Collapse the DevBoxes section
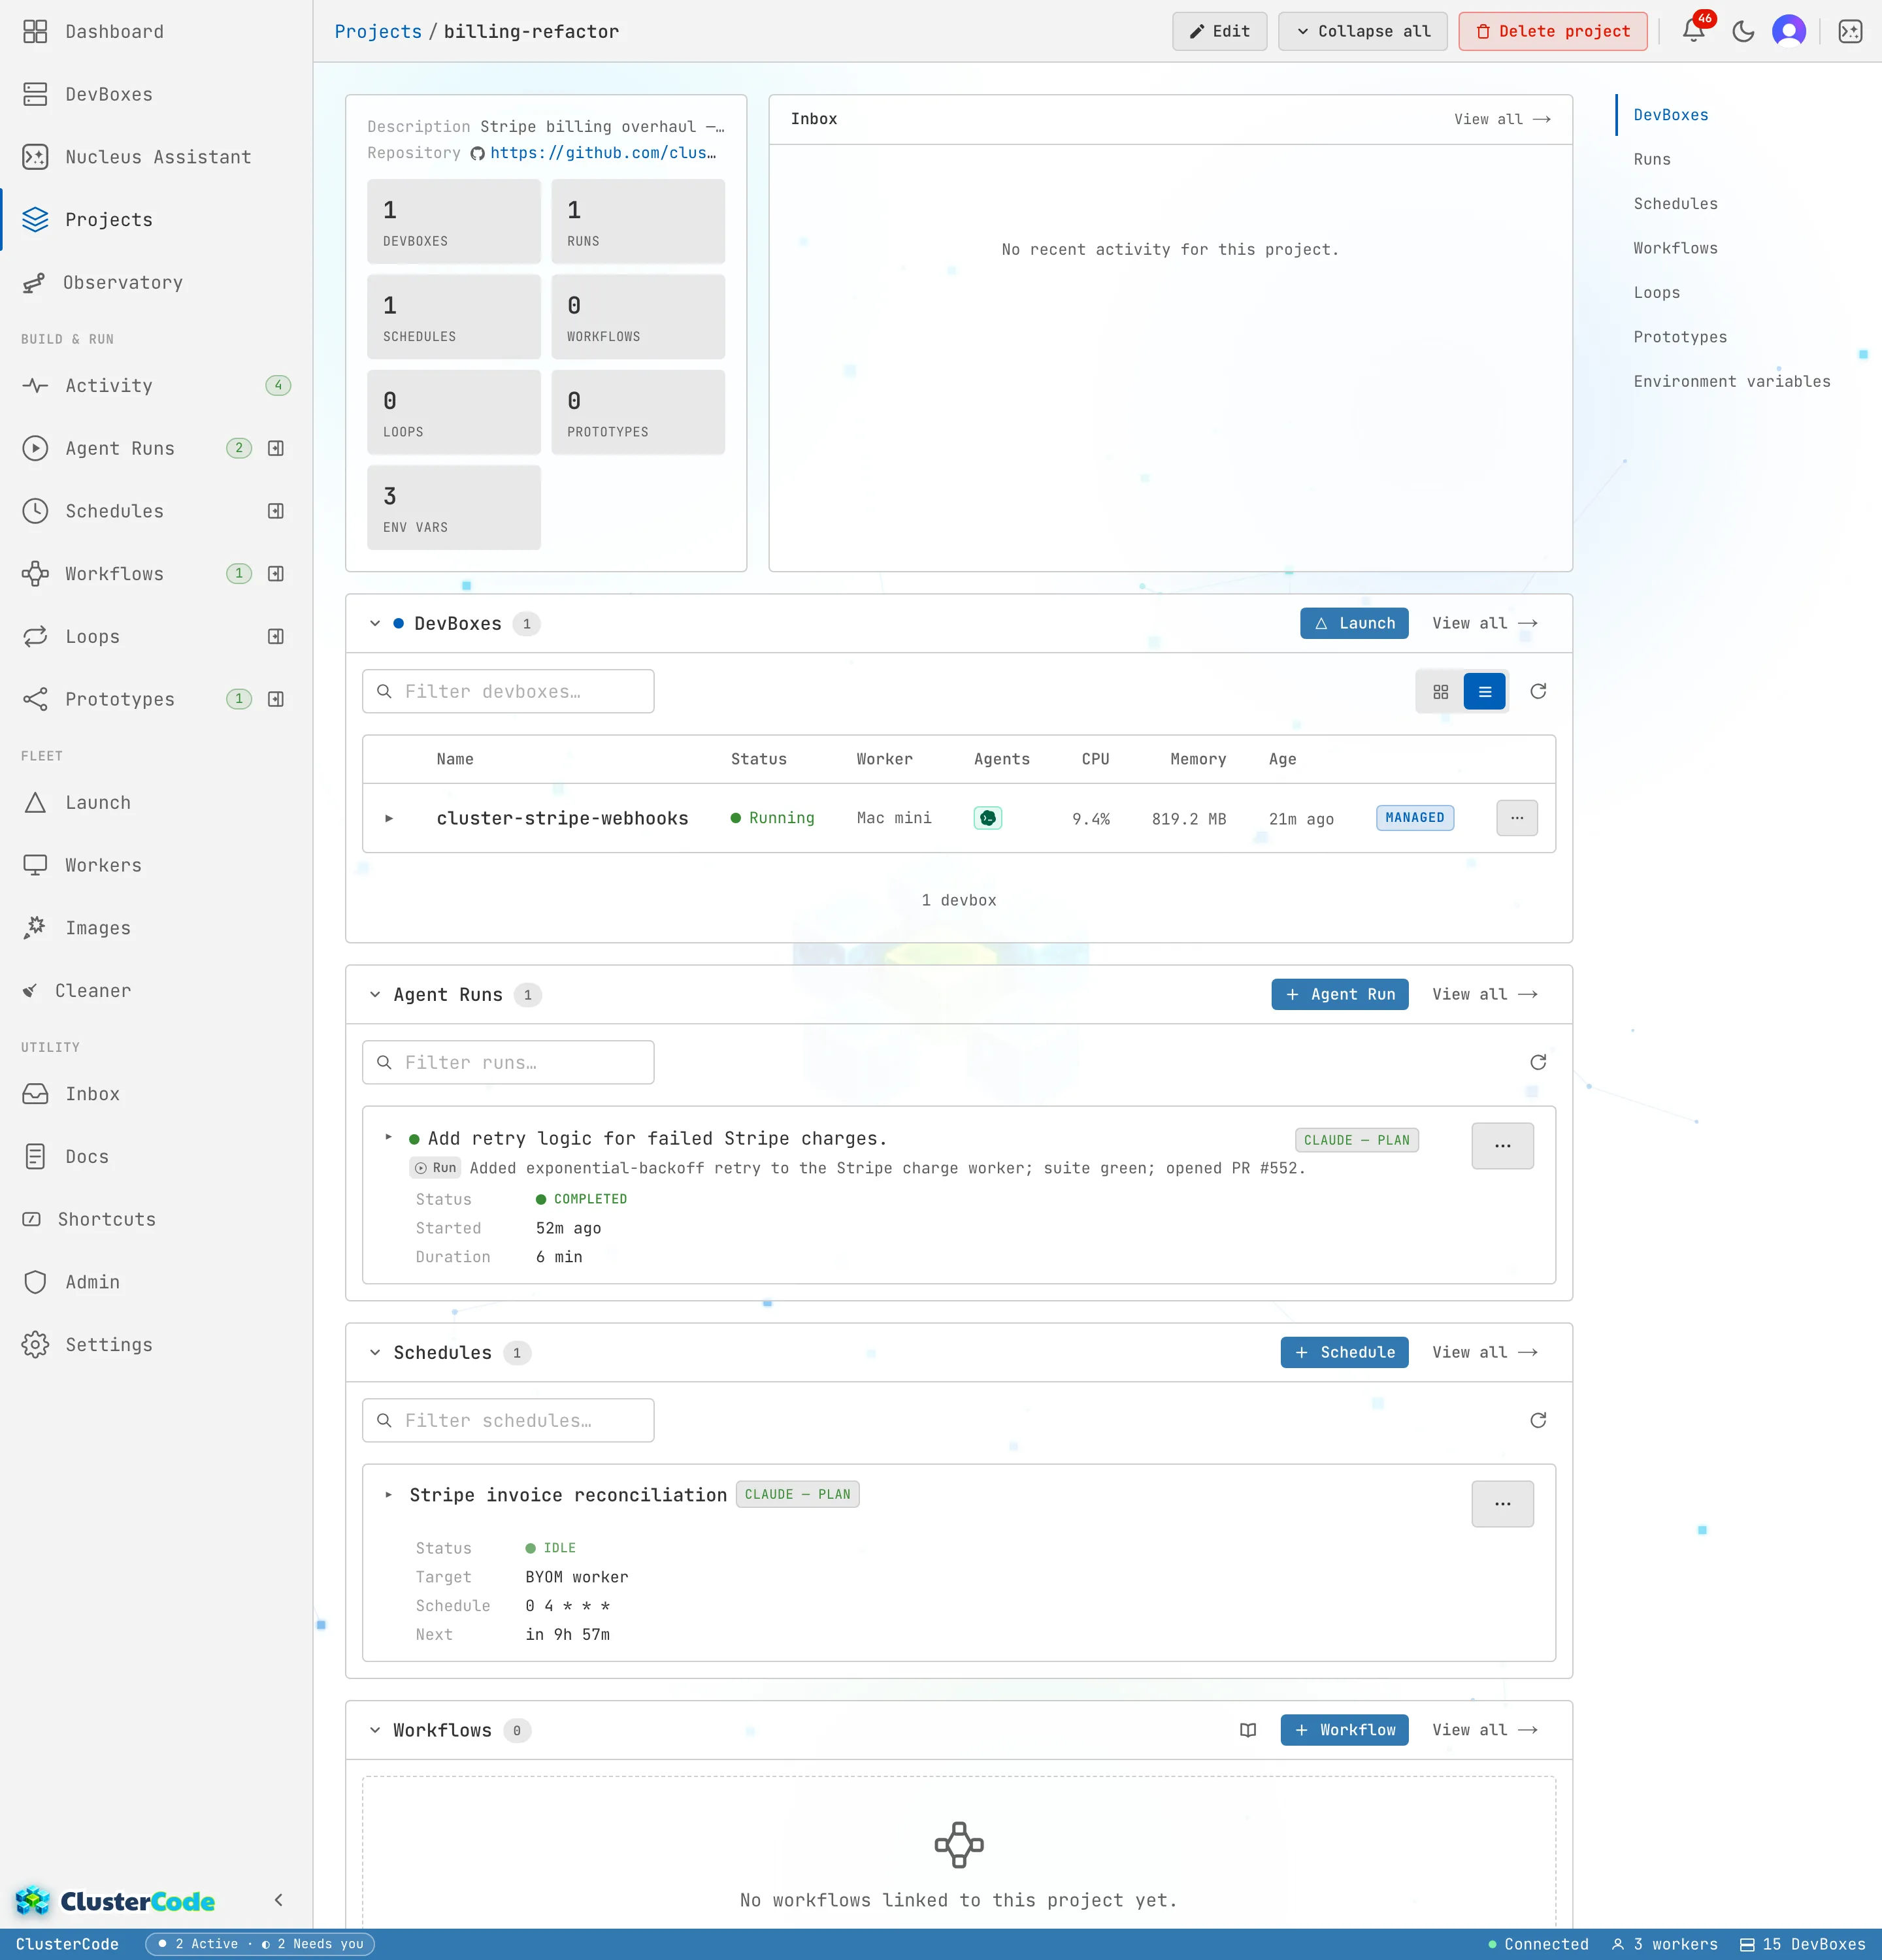Viewport: 1882px width, 1960px height. (x=375, y=623)
